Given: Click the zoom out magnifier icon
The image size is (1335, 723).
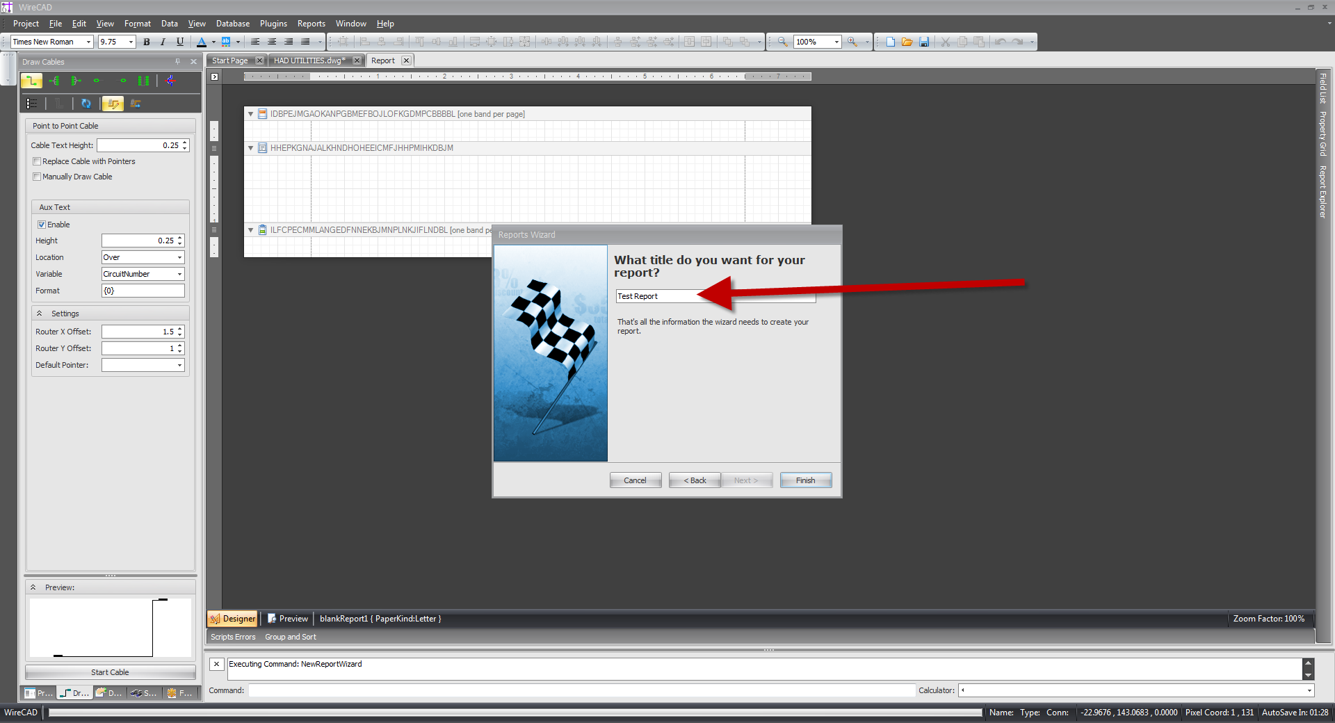Looking at the screenshot, I should point(782,42).
